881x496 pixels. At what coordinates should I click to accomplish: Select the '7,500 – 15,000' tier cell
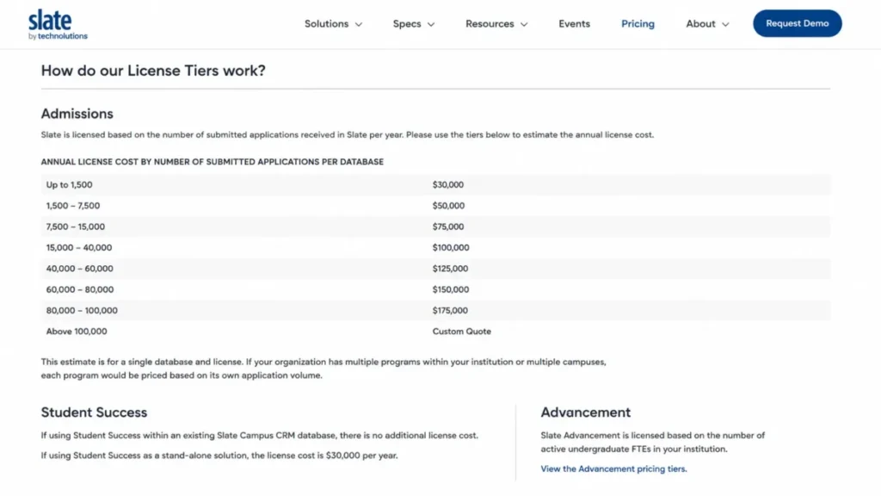point(76,226)
